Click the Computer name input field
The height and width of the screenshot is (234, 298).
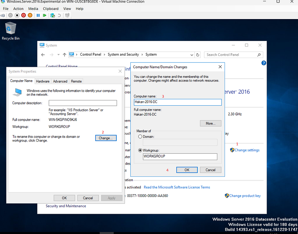(x=178, y=102)
